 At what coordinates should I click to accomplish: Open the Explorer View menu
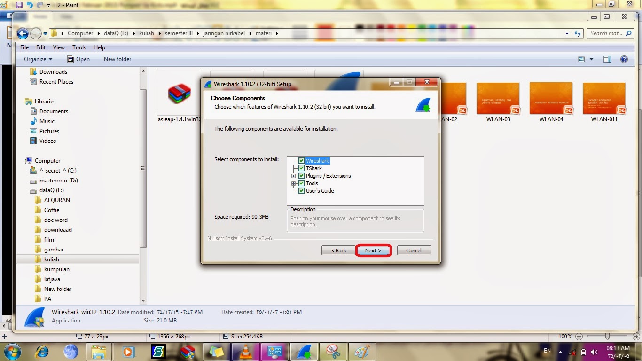tap(59, 47)
